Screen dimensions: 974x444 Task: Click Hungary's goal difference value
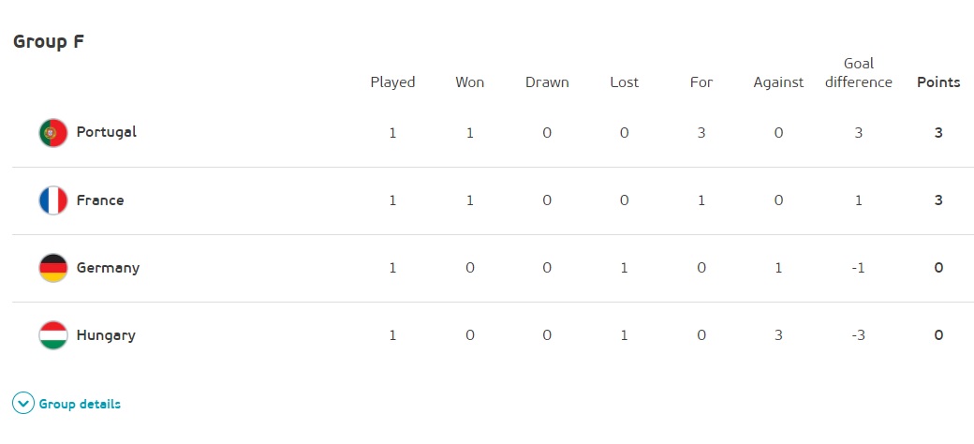[x=859, y=335]
